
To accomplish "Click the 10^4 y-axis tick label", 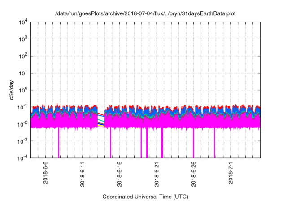I will click(23, 22).
